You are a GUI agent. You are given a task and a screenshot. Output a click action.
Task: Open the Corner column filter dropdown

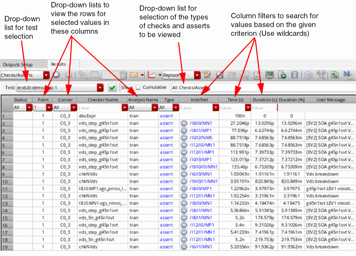73,108
